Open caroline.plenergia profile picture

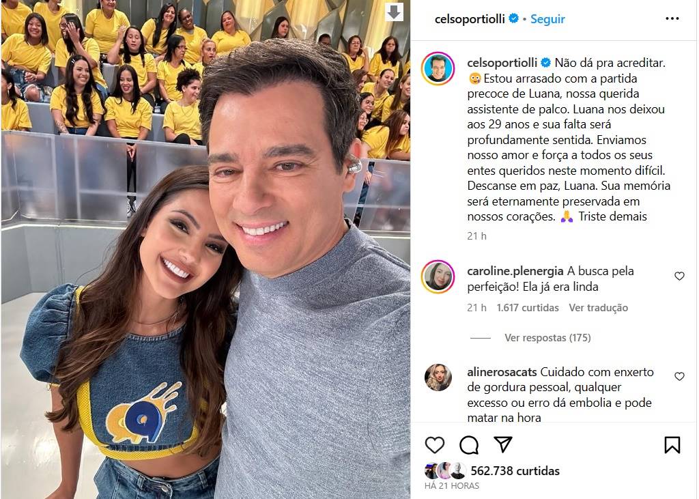tap(438, 277)
